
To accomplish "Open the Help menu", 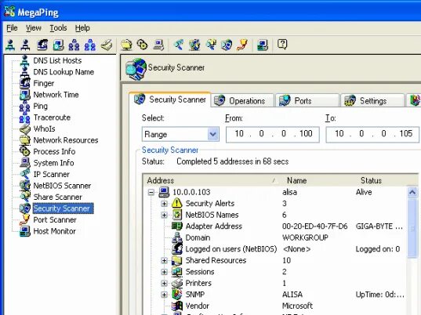I will (x=82, y=28).
